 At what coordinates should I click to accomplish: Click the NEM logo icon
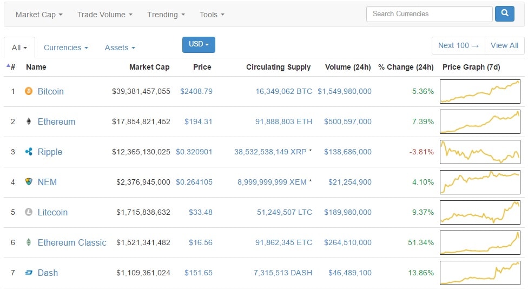tap(29, 182)
